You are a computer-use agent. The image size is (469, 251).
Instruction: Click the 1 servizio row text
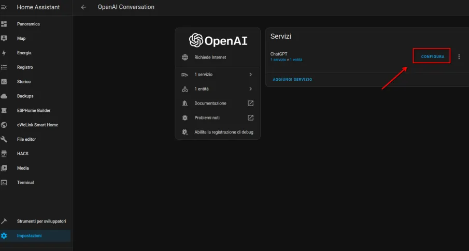pos(203,75)
